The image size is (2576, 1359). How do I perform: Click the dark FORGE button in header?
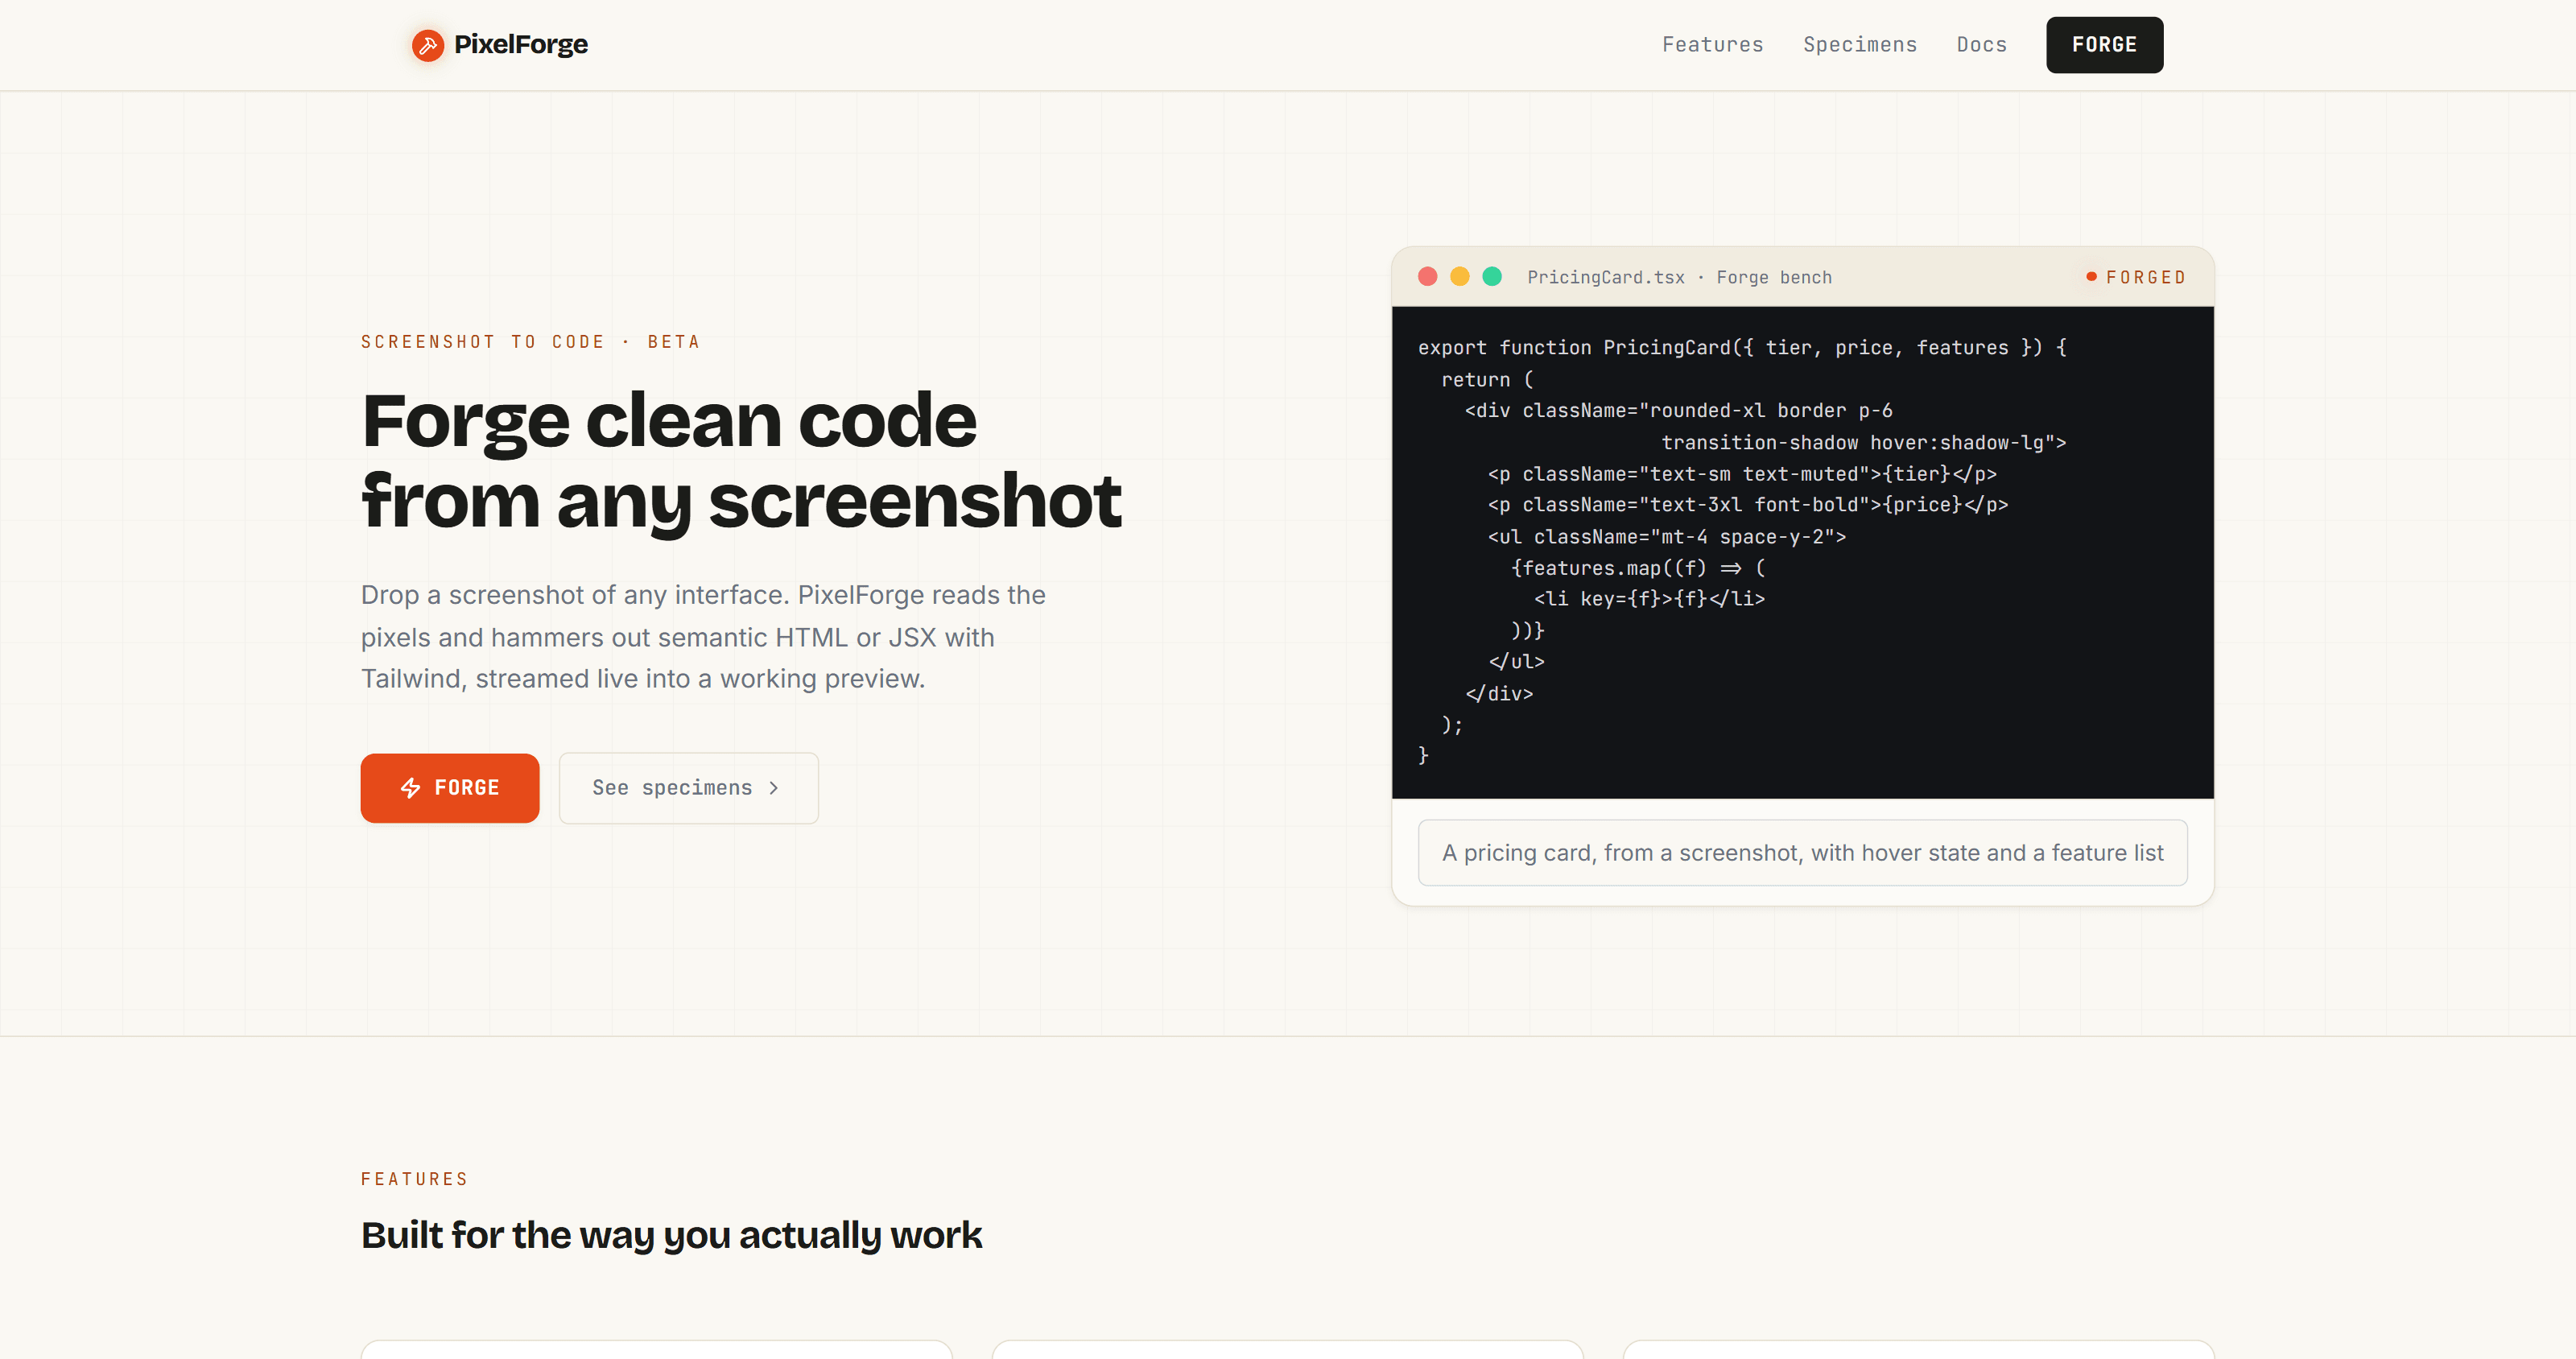(x=2104, y=45)
